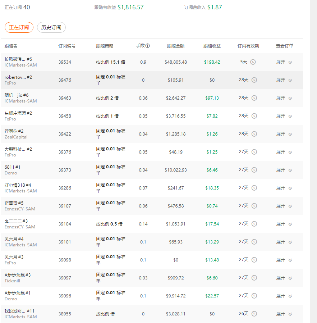
Task: Click follow profit $198.42
Action: point(212,62)
